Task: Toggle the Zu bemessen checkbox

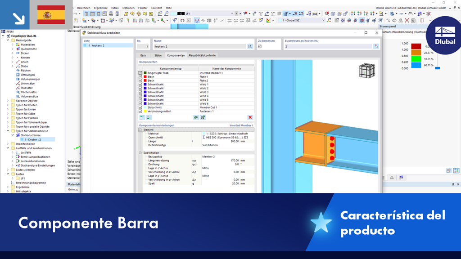Action: click(260, 47)
